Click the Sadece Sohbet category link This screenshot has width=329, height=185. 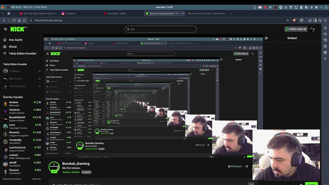[x=71, y=172]
